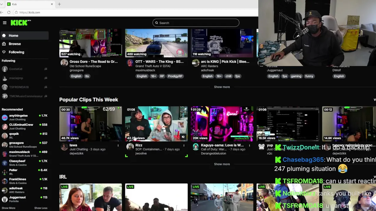Play the lawa clip thumbnail

pos(90,124)
